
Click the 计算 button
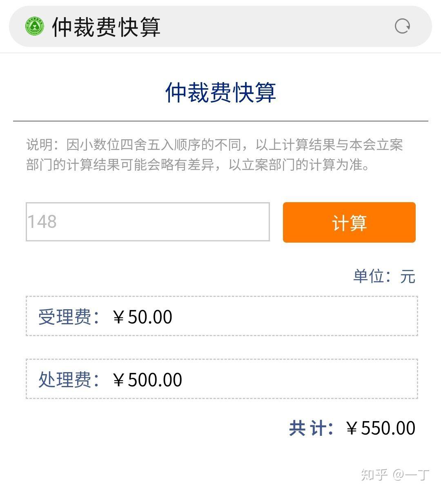(349, 223)
